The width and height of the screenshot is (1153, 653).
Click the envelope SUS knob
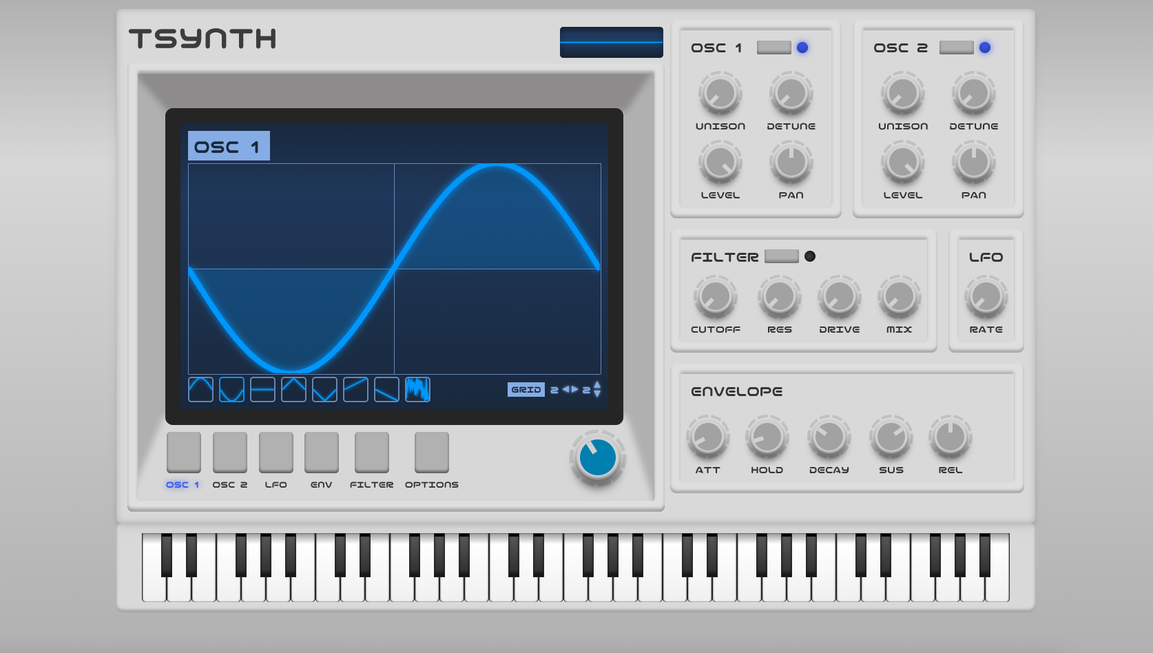coord(891,437)
